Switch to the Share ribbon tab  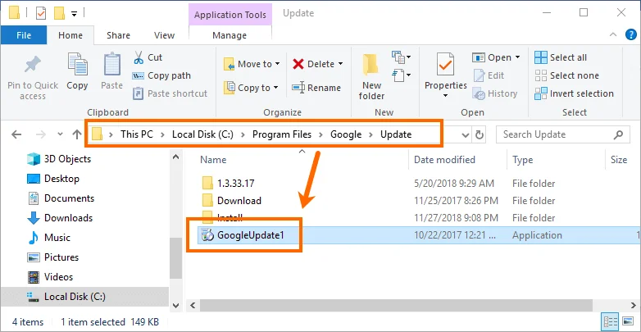coord(118,35)
